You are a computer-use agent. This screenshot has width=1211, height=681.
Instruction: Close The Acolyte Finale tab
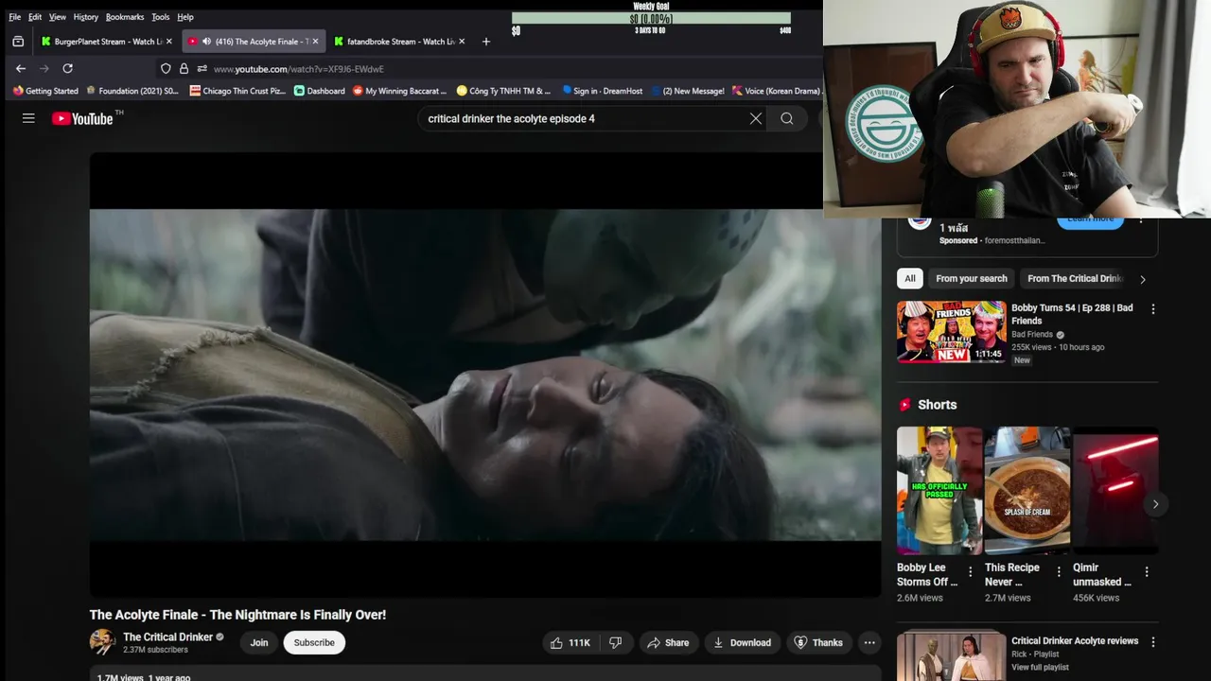pos(315,42)
